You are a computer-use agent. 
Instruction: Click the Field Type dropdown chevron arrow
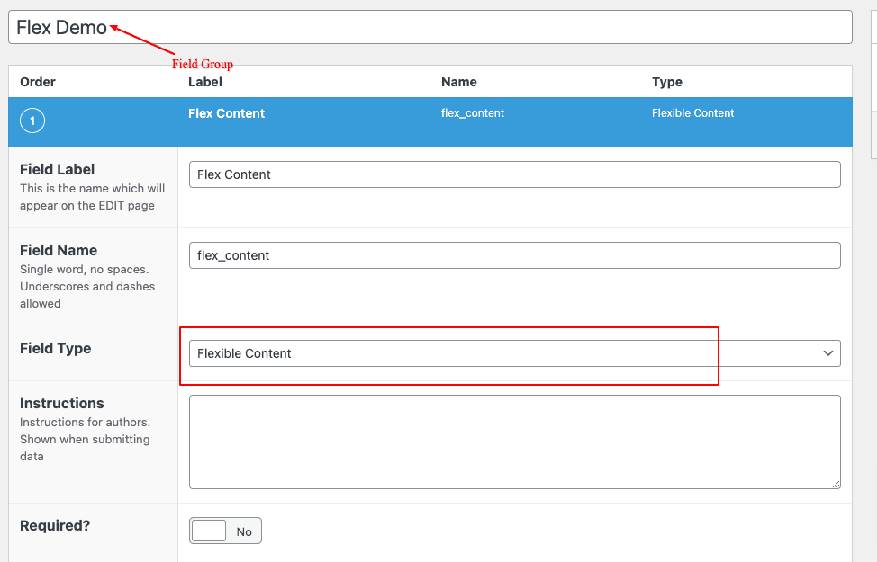[827, 353]
